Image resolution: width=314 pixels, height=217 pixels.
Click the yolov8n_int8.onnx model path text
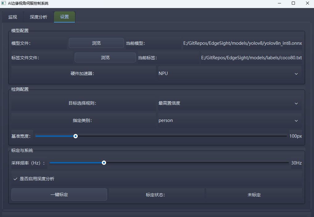[243, 43]
